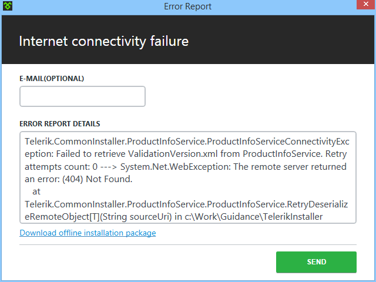Screen dimensions: 376x282
Task: Click the "Error Report" window title text
Action: click(188, 7)
